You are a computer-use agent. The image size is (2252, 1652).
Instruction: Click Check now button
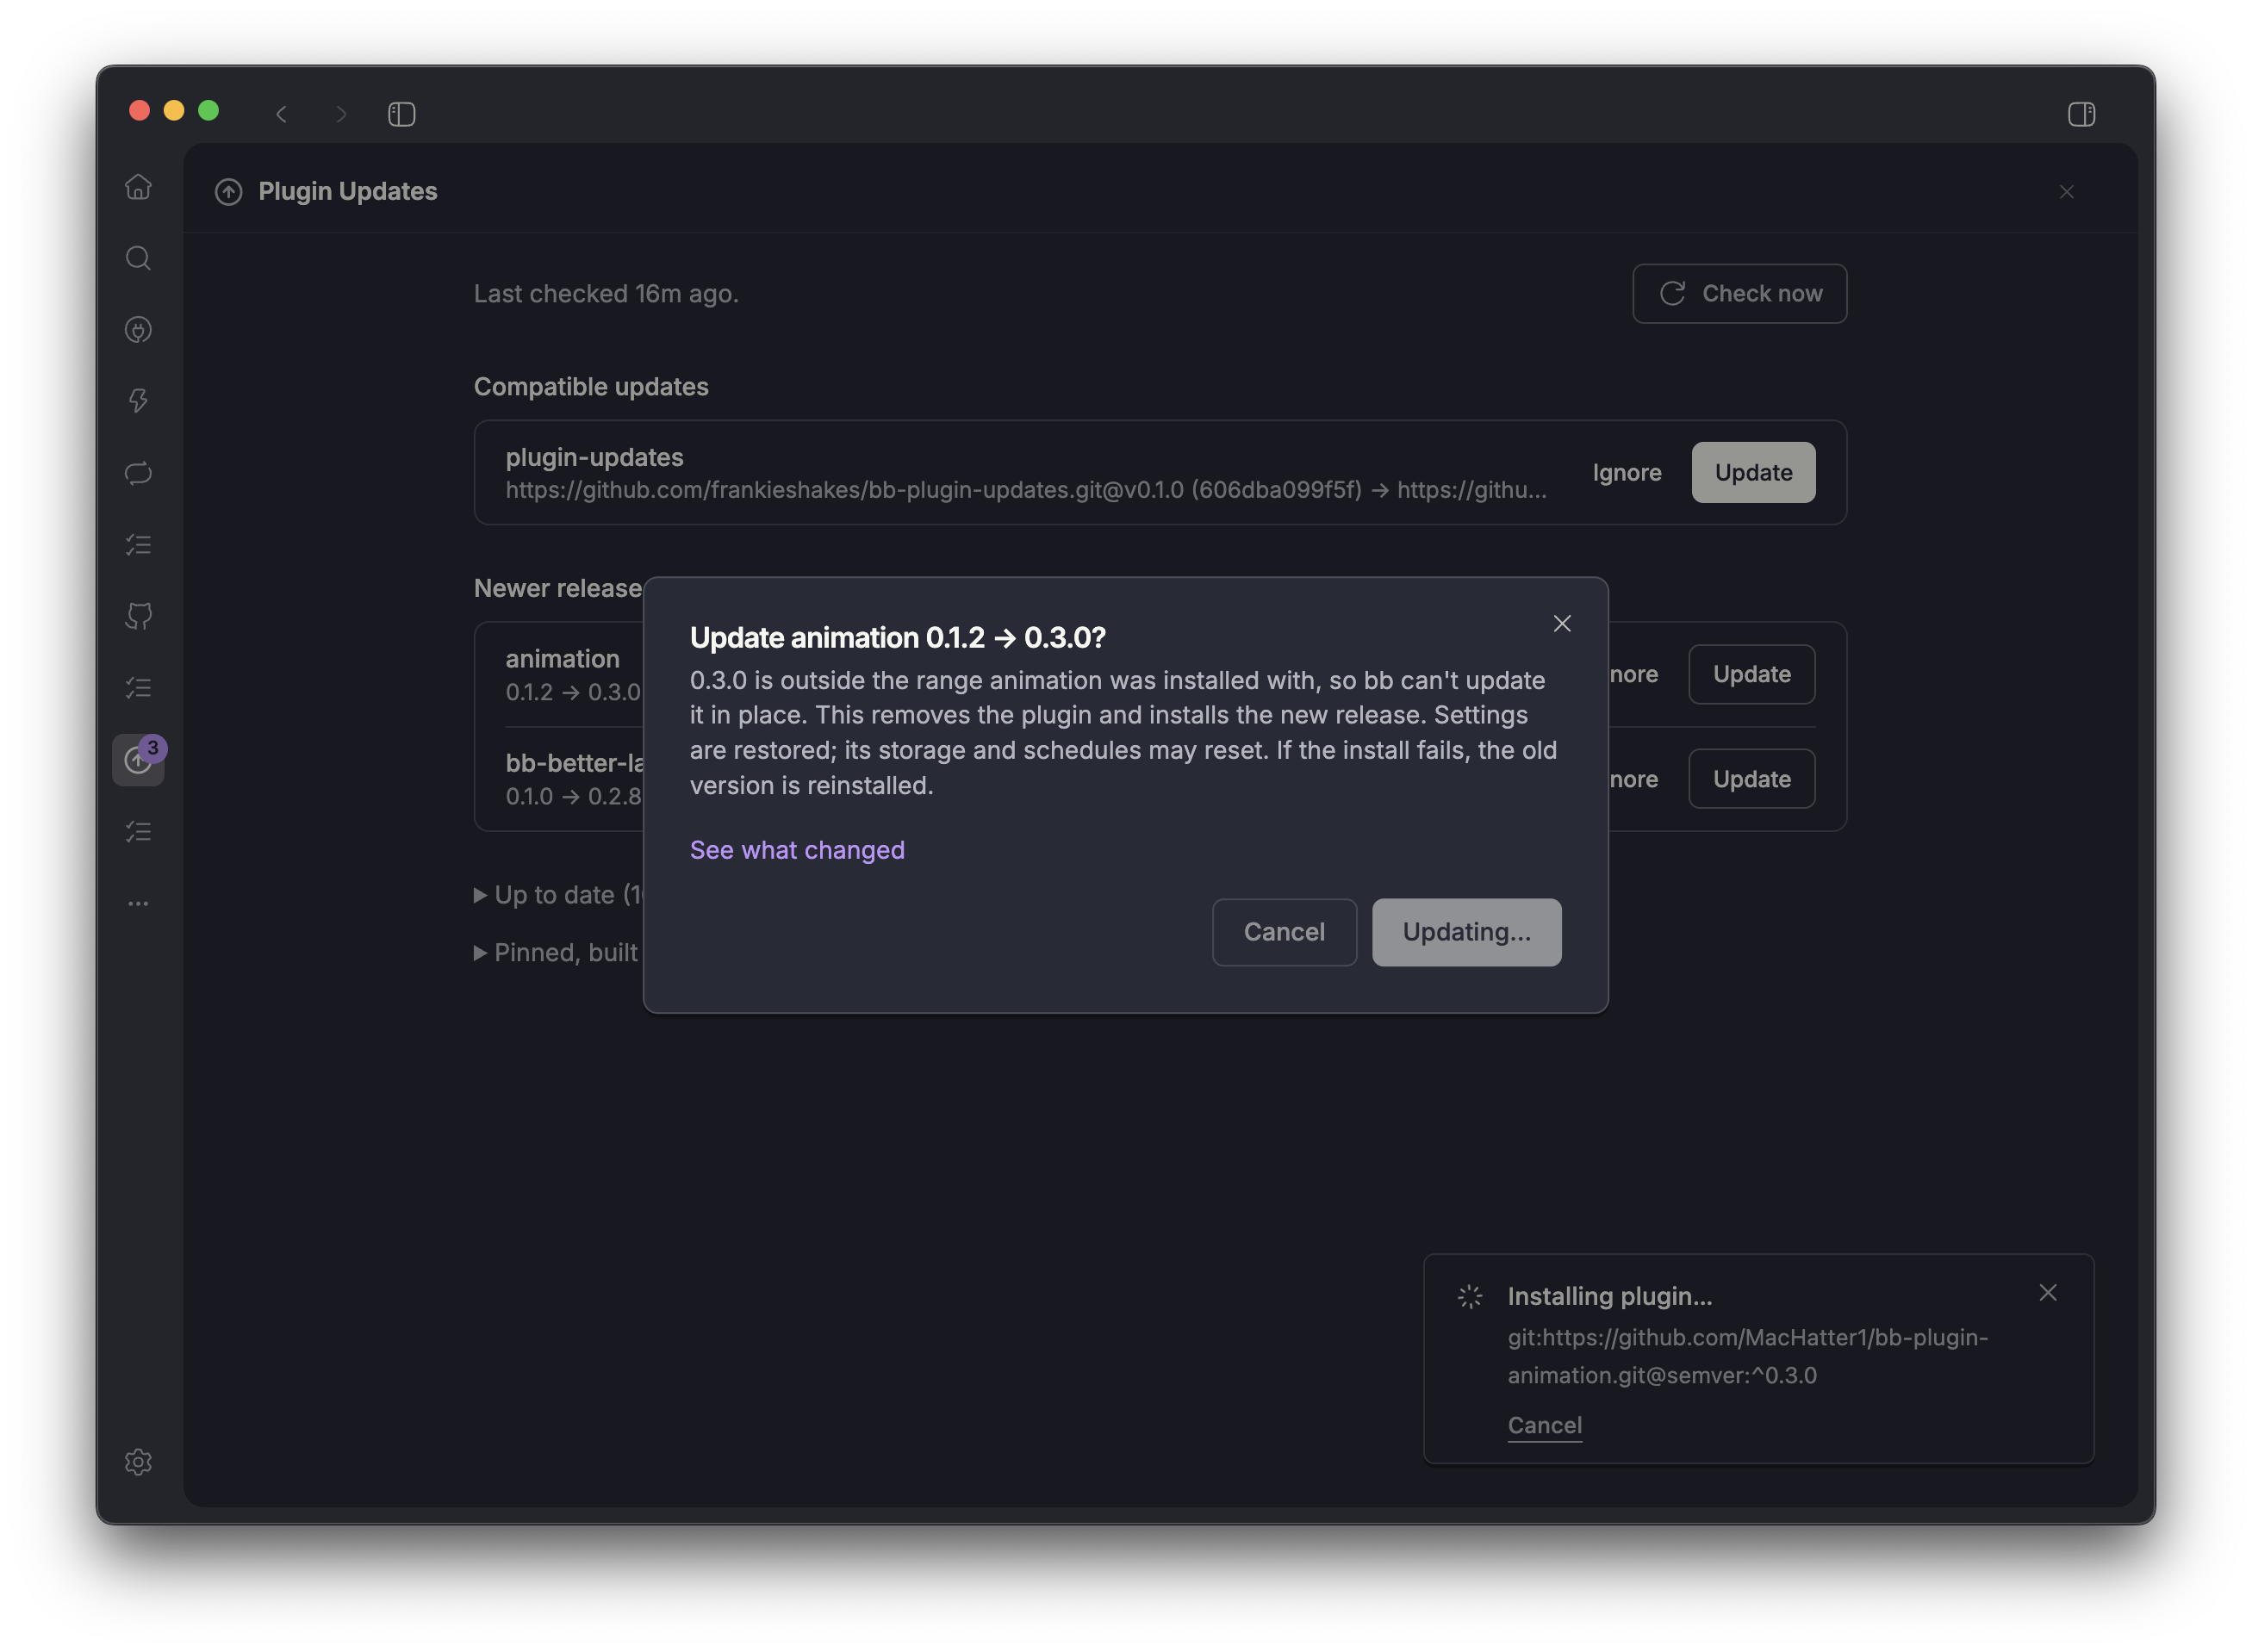coord(1739,294)
